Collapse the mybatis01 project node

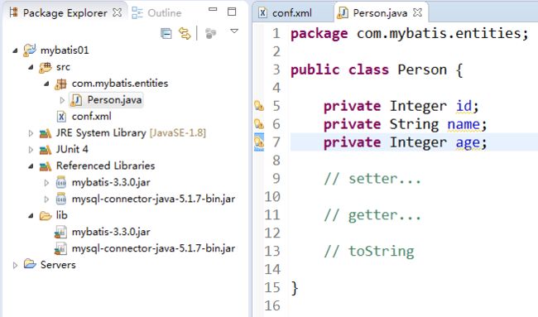(15, 50)
